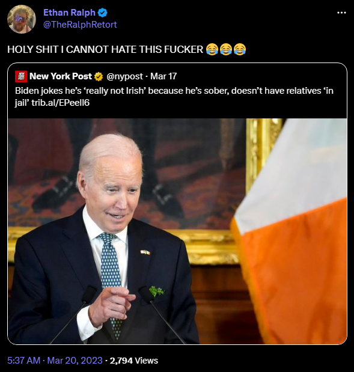The width and height of the screenshot is (354, 372).
Task: Click the 5:37 AM timestamp
Action: click(23, 361)
